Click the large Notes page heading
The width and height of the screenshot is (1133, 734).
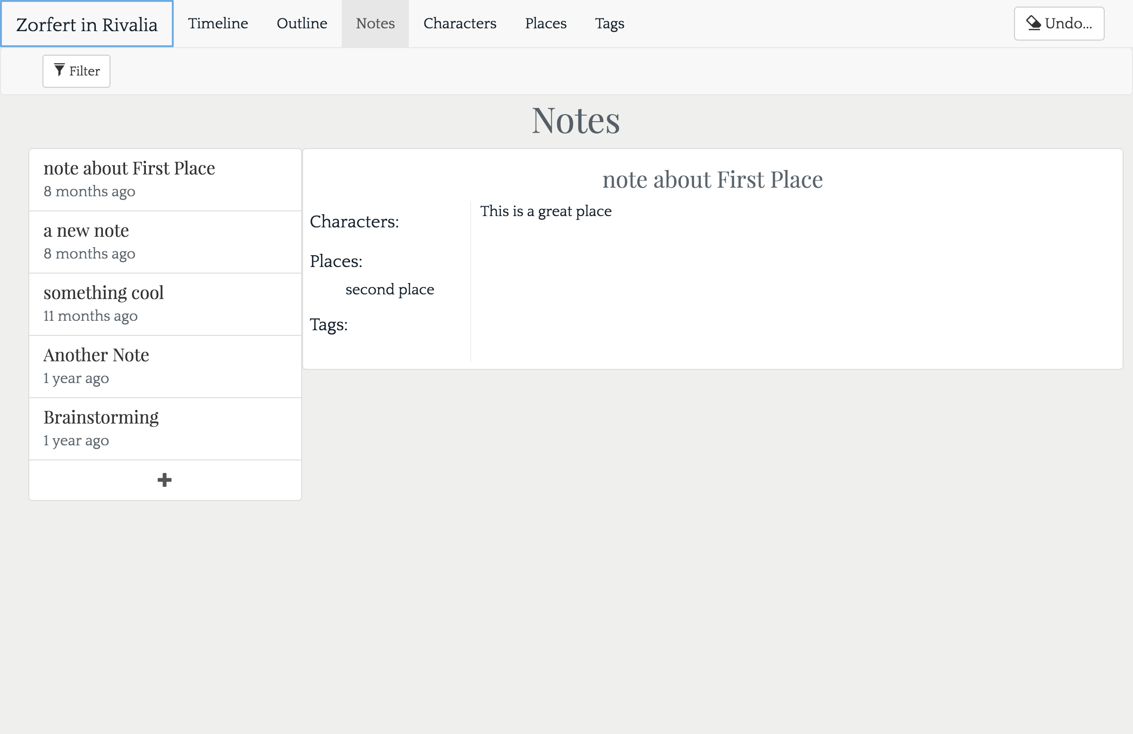575,120
